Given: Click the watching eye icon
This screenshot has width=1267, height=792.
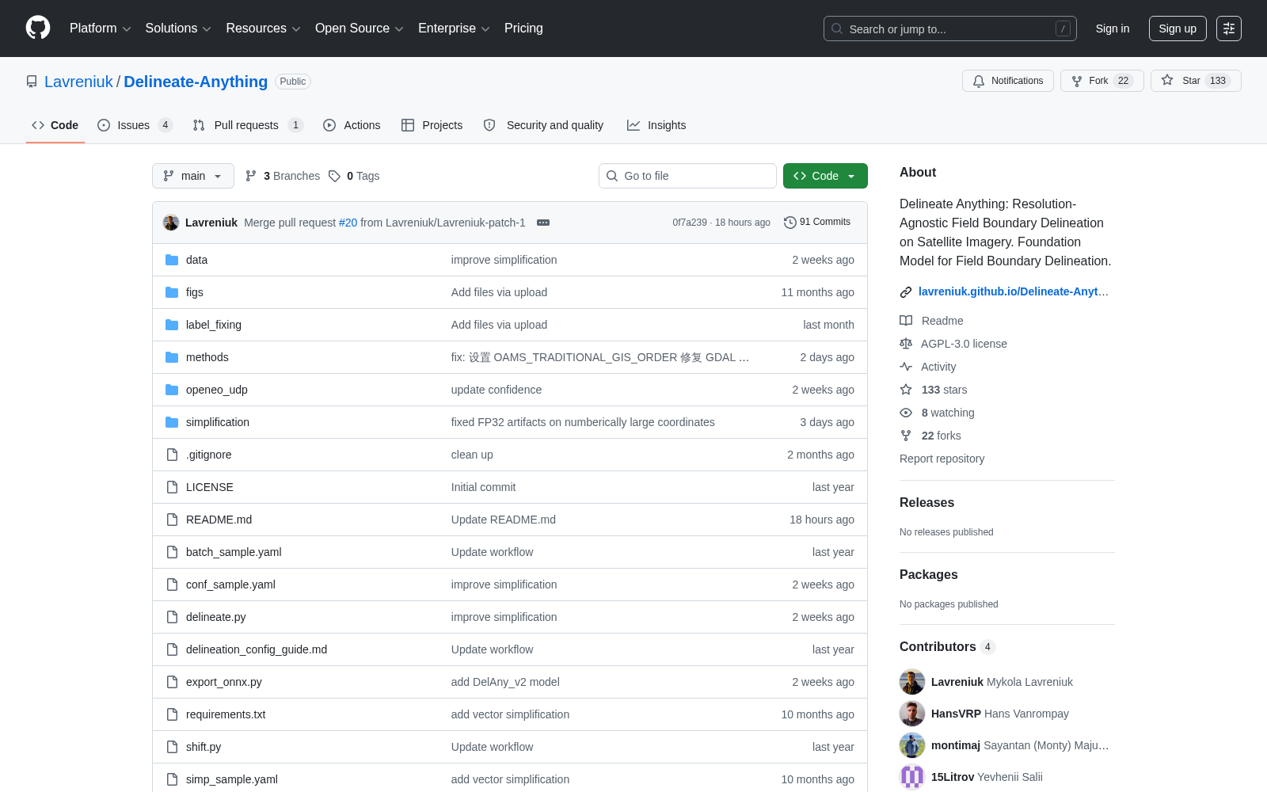Looking at the screenshot, I should point(906,413).
